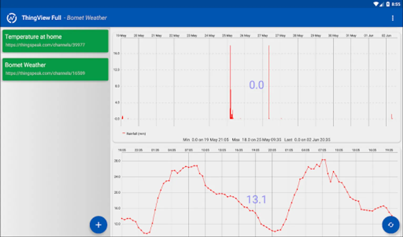Refresh the charts with the circular arrows button
403x237 pixels.
point(391,225)
